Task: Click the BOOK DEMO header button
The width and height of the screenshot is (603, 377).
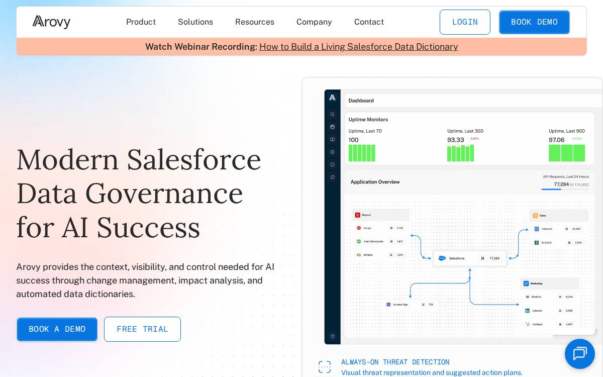Action: pyautogui.click(x=534, y=22)
